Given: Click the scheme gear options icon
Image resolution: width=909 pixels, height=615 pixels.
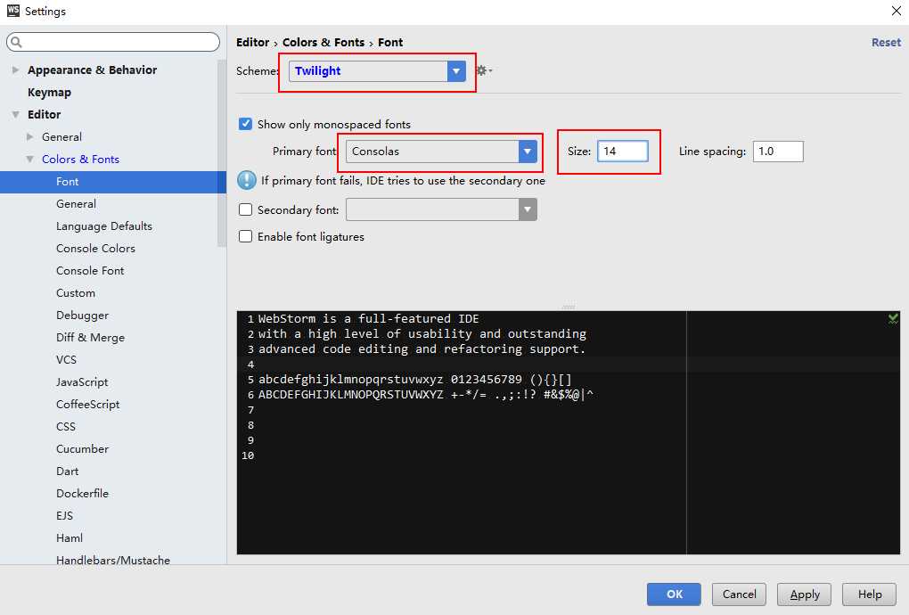Looking at the screenshot, I should tap(483, 70).
